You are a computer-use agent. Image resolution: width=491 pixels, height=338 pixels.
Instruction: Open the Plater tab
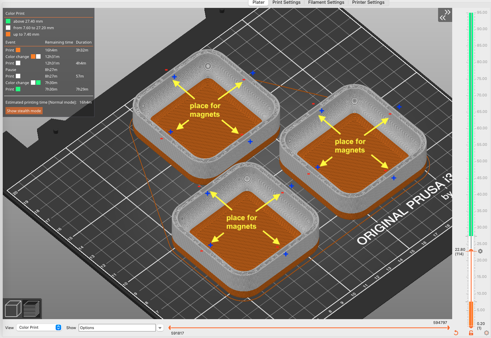pyautogui.click(x=258, y=2)
